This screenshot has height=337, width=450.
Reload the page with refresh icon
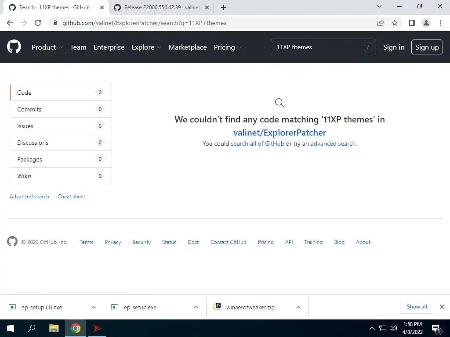coord(38,23)
